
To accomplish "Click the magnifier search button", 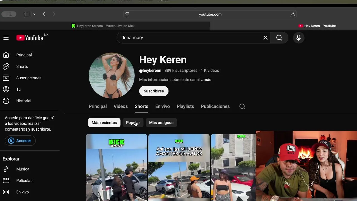I will point(279,38).
